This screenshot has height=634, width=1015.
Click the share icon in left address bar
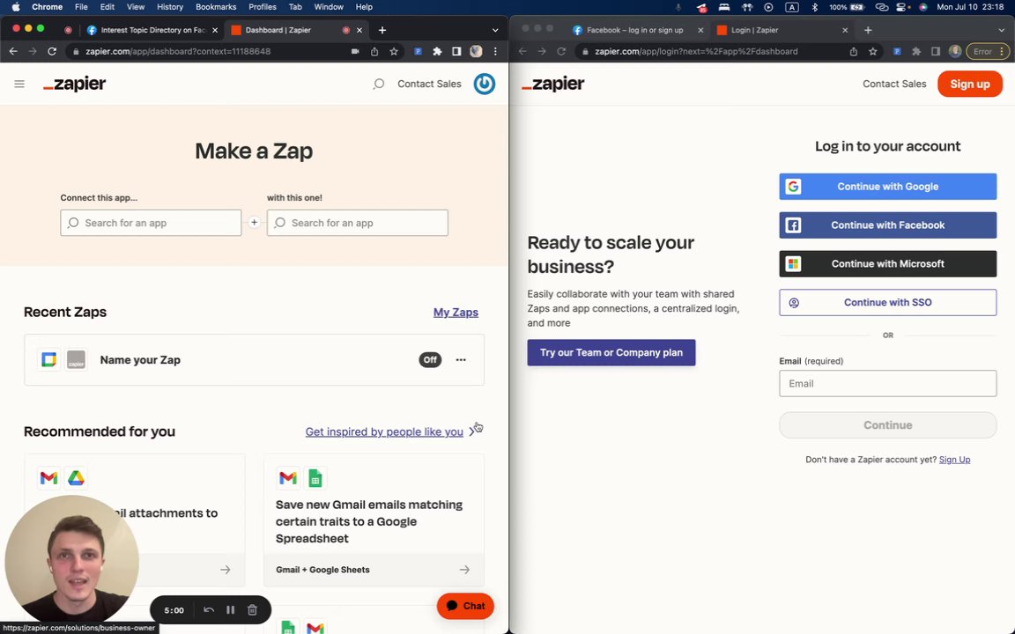pos(374,51)
